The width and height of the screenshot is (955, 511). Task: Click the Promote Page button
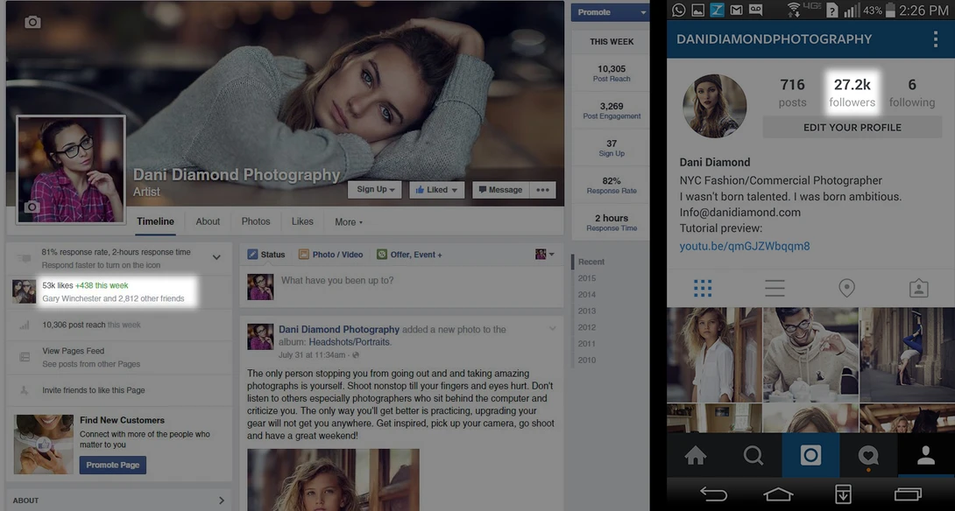click(x=113, y=465)
